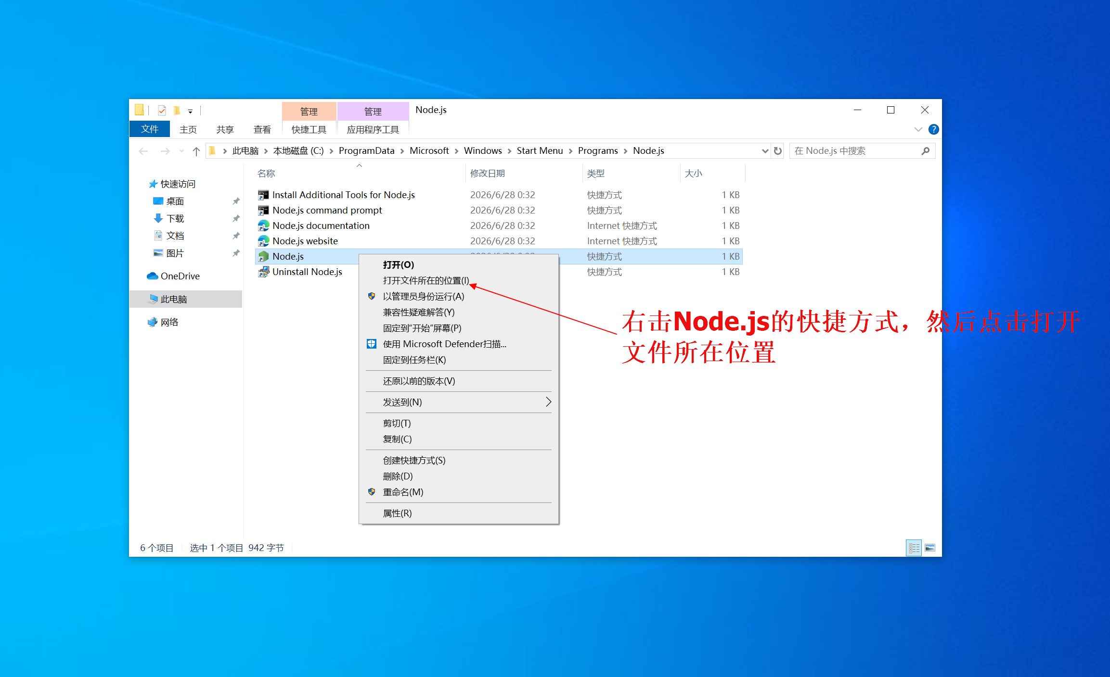
Task: Click the 桌面 desktop icon in sidebar
Action: pyautogui.click(x=158, y=201)
